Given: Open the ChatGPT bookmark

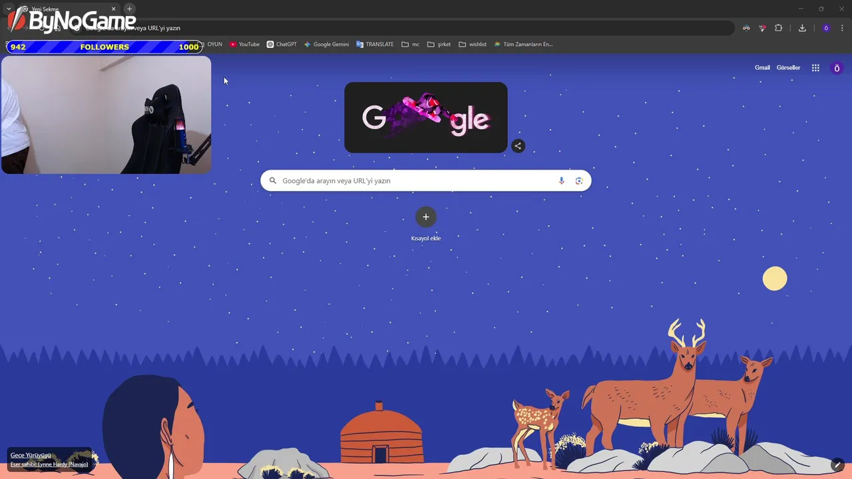Looking at the screenshot, I should pos(282,45).
